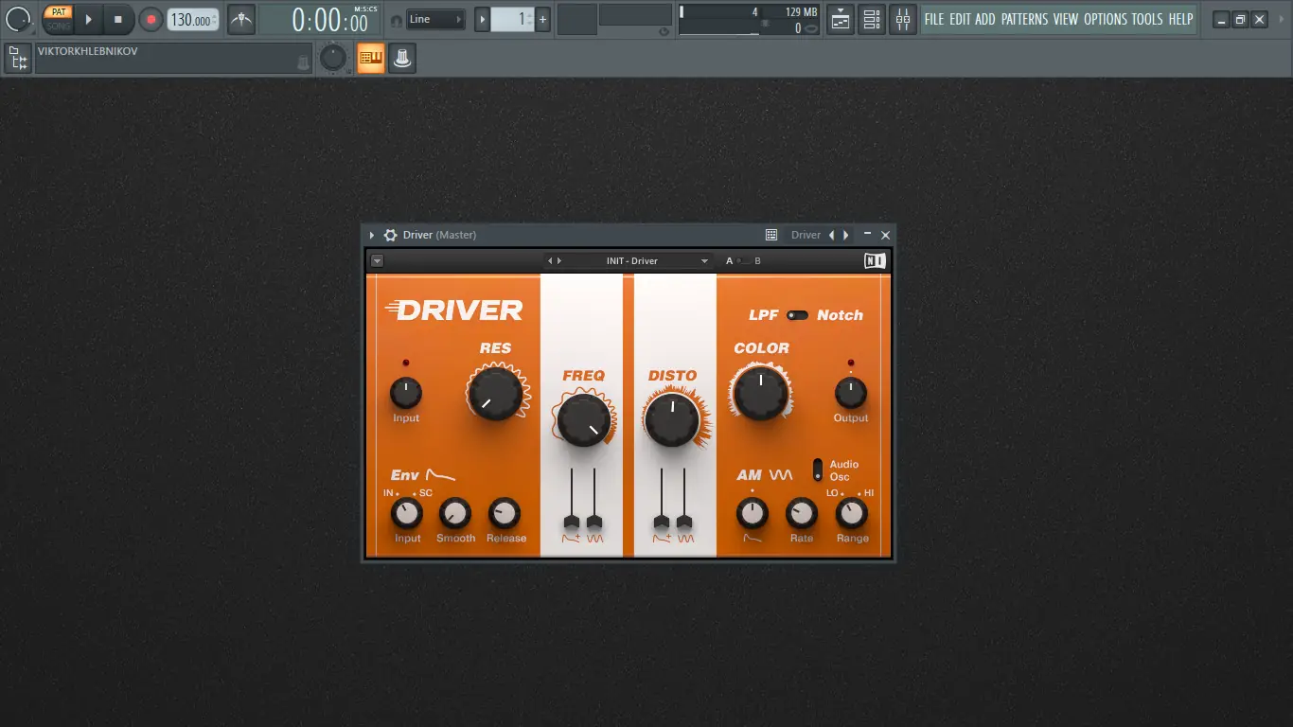Stop playback with the stop button

coord(118,19)
